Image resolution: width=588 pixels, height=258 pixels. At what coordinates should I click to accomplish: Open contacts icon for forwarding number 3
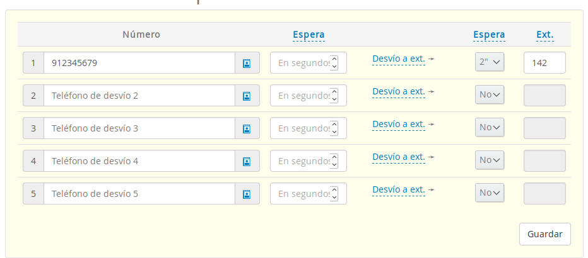click(x=247, y=128)
